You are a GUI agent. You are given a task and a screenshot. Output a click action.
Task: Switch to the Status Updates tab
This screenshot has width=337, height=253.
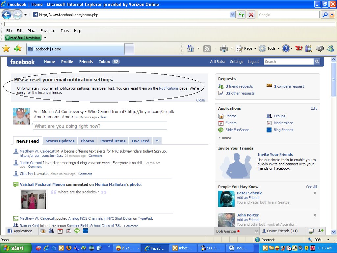coord(60,141)
